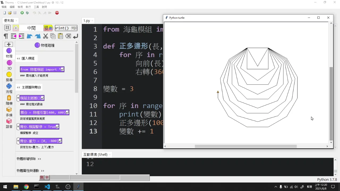Open the Windows Start menu

5,187
